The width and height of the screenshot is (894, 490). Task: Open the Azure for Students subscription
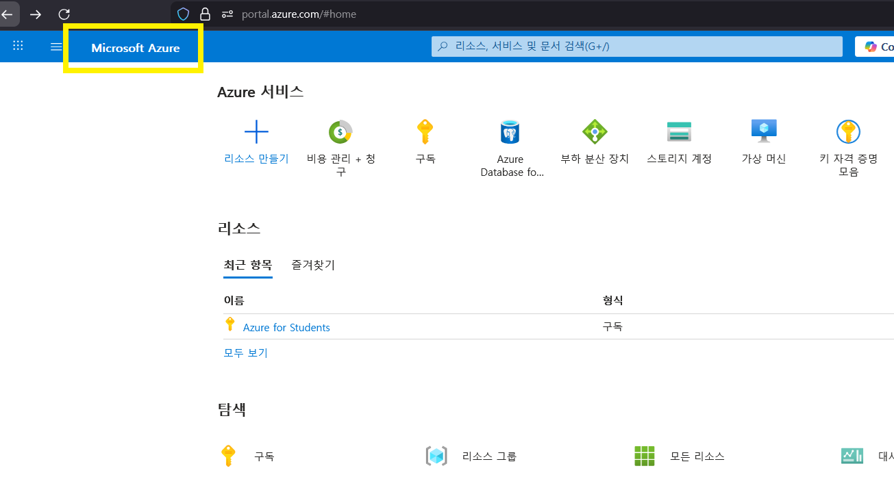pos(286,327)
